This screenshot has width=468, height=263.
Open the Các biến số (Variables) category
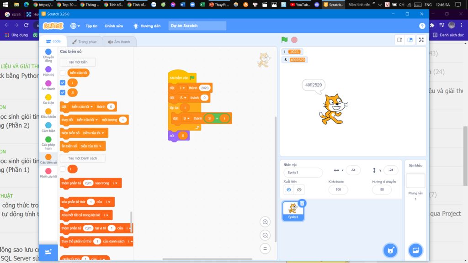pos(48,159)
